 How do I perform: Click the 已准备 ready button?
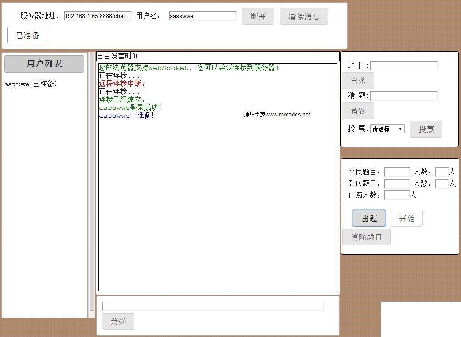pyautogui.click(x=27, y=35)
